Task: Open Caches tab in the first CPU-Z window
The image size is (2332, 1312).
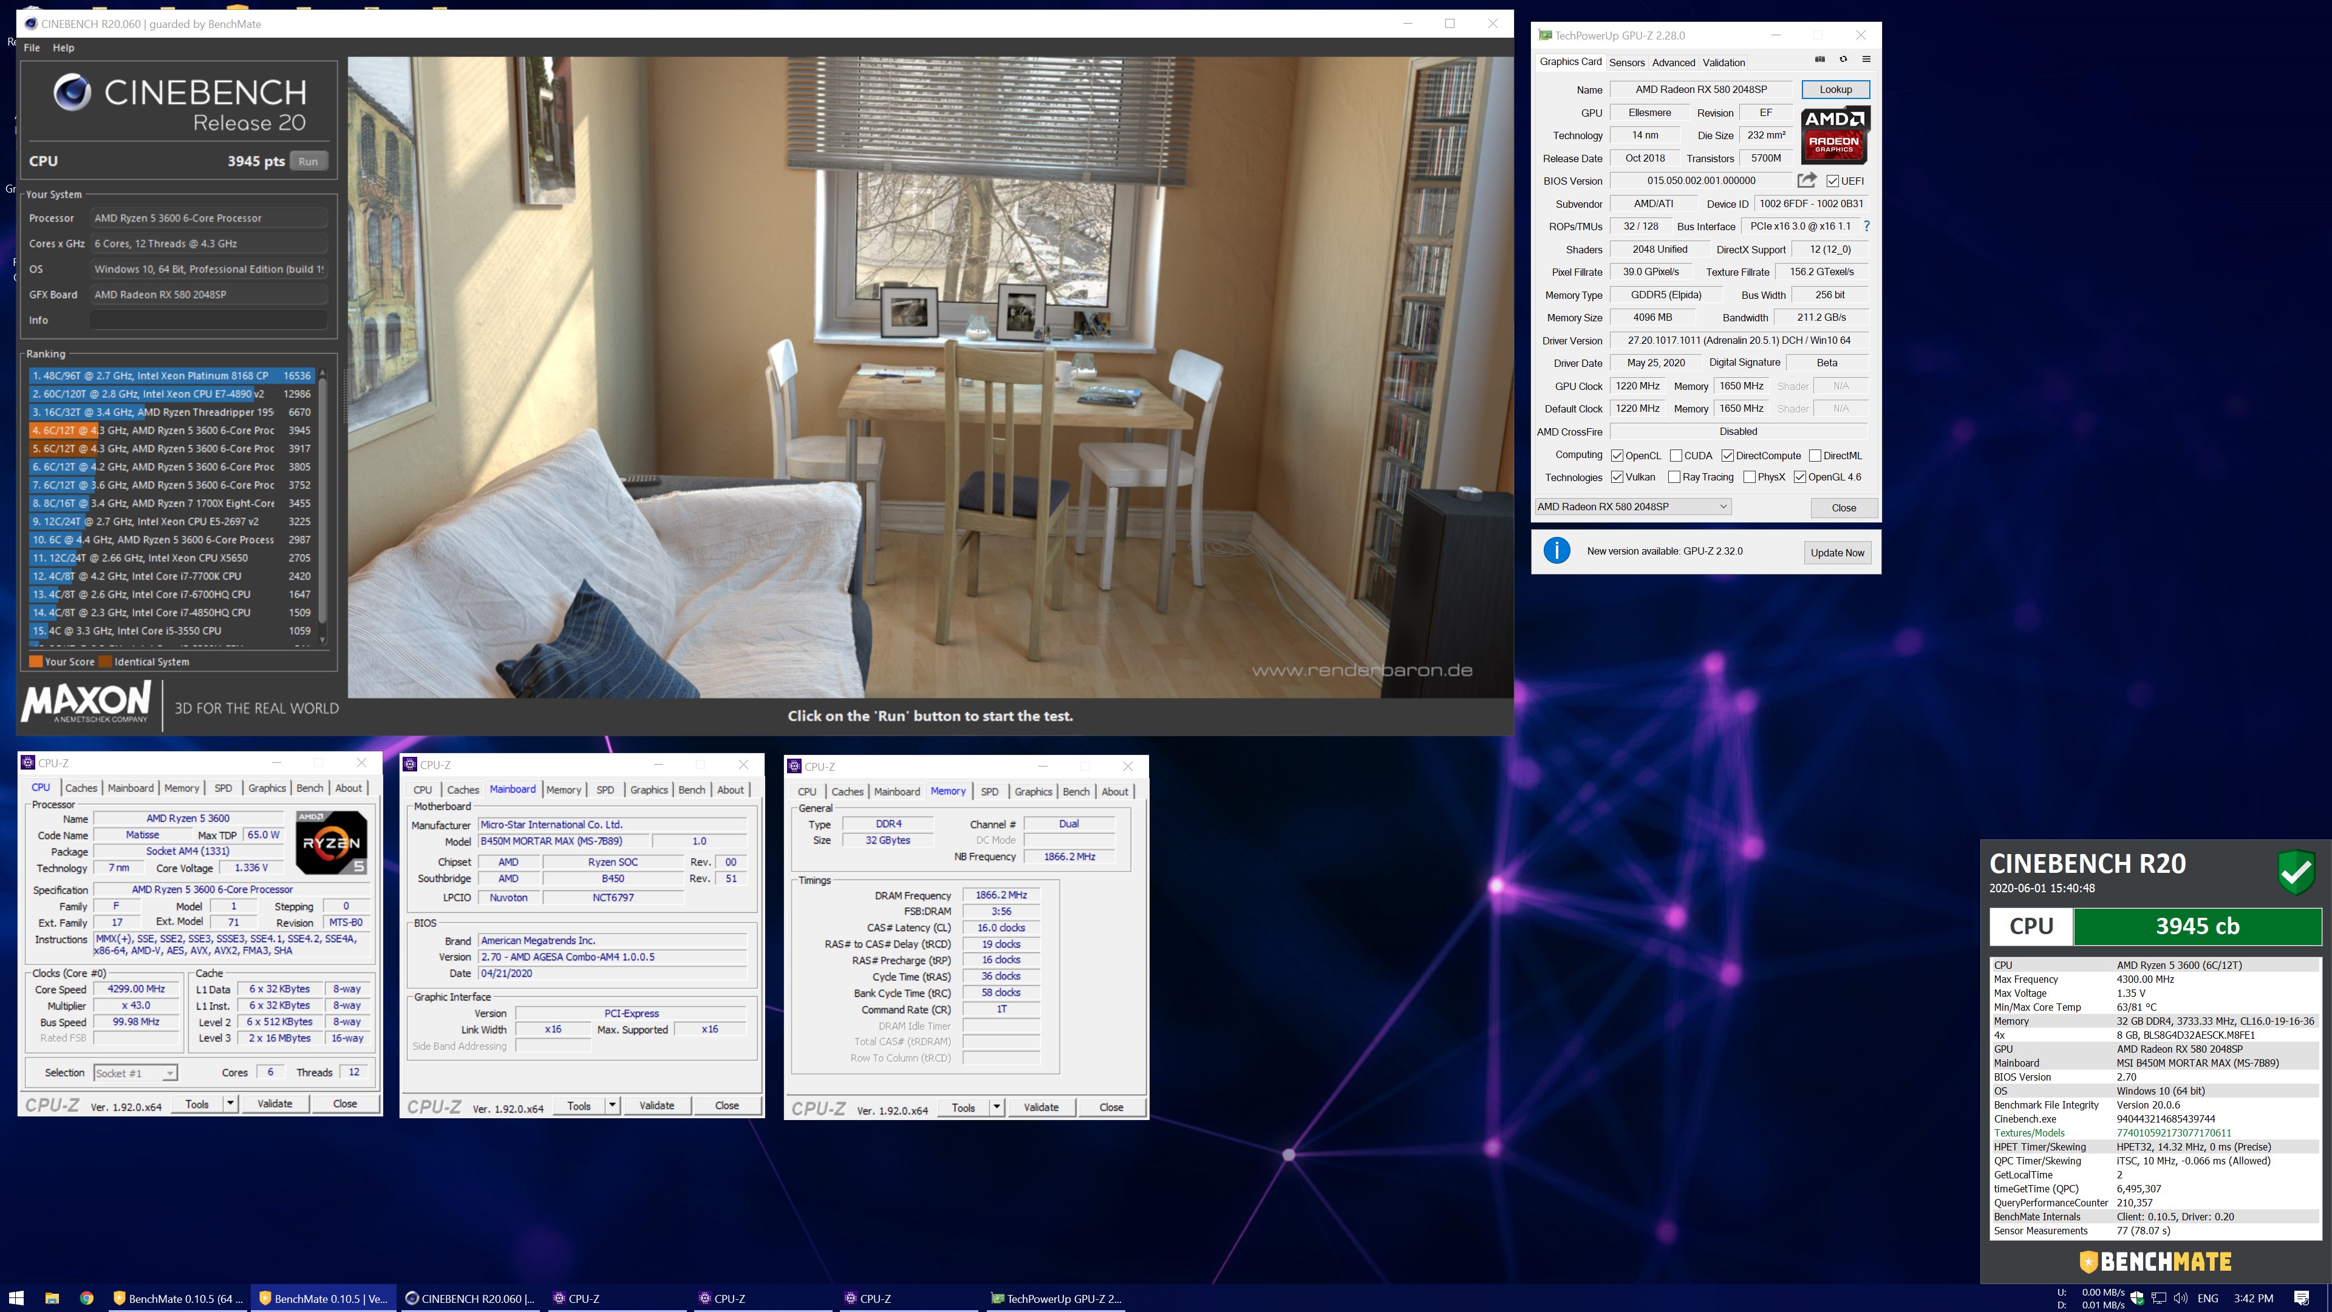Action: pos(81,788)
